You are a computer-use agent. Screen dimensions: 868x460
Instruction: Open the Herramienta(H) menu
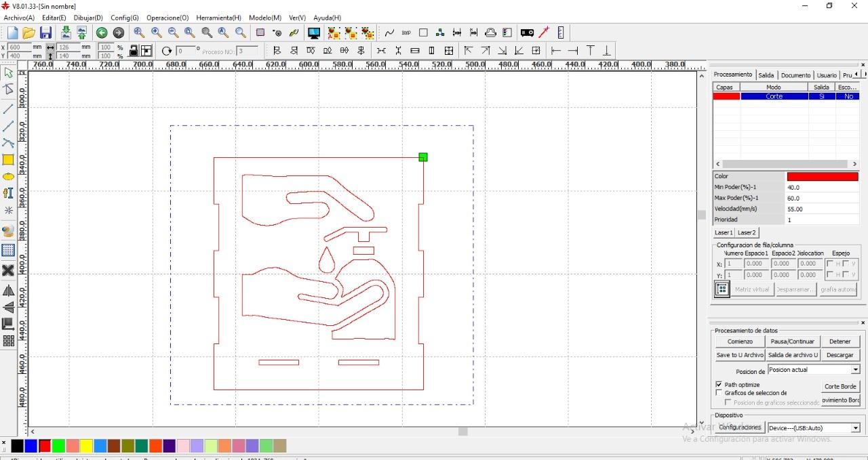(x=218, y=18)
